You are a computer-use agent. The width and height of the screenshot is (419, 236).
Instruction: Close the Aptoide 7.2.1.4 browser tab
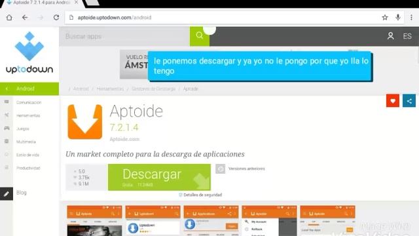click(76, 3)
